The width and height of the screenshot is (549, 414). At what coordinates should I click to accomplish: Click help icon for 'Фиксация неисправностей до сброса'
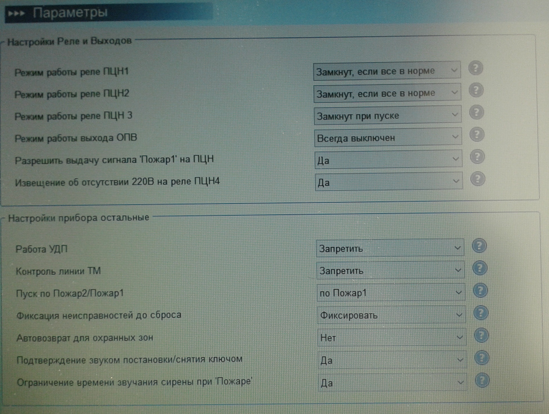pos(481,313)
